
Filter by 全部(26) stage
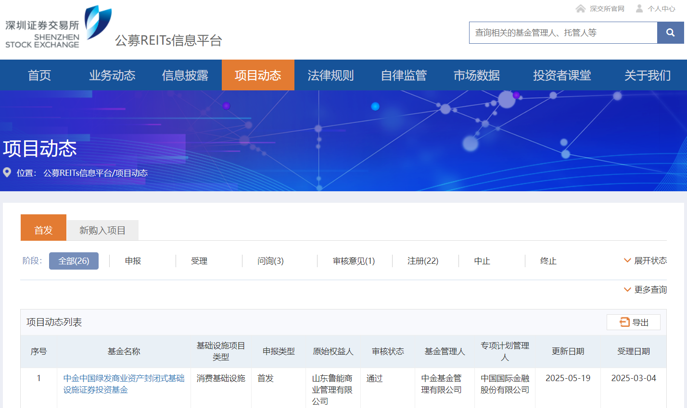click(x=74, y=261)
